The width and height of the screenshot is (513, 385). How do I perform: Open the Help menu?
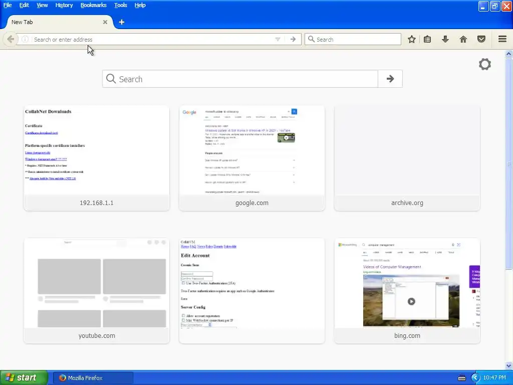click(140, 5)
